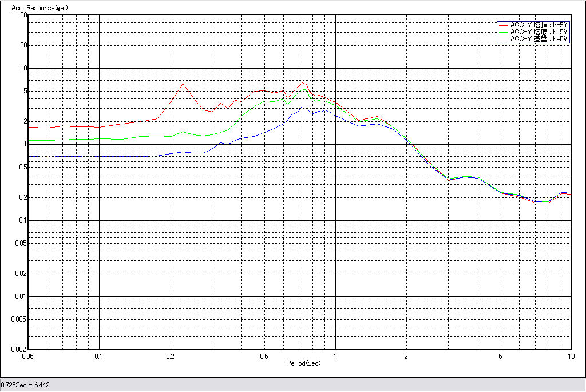Click the red curve's highest peak near 0.725 sec

click(303, 83)
